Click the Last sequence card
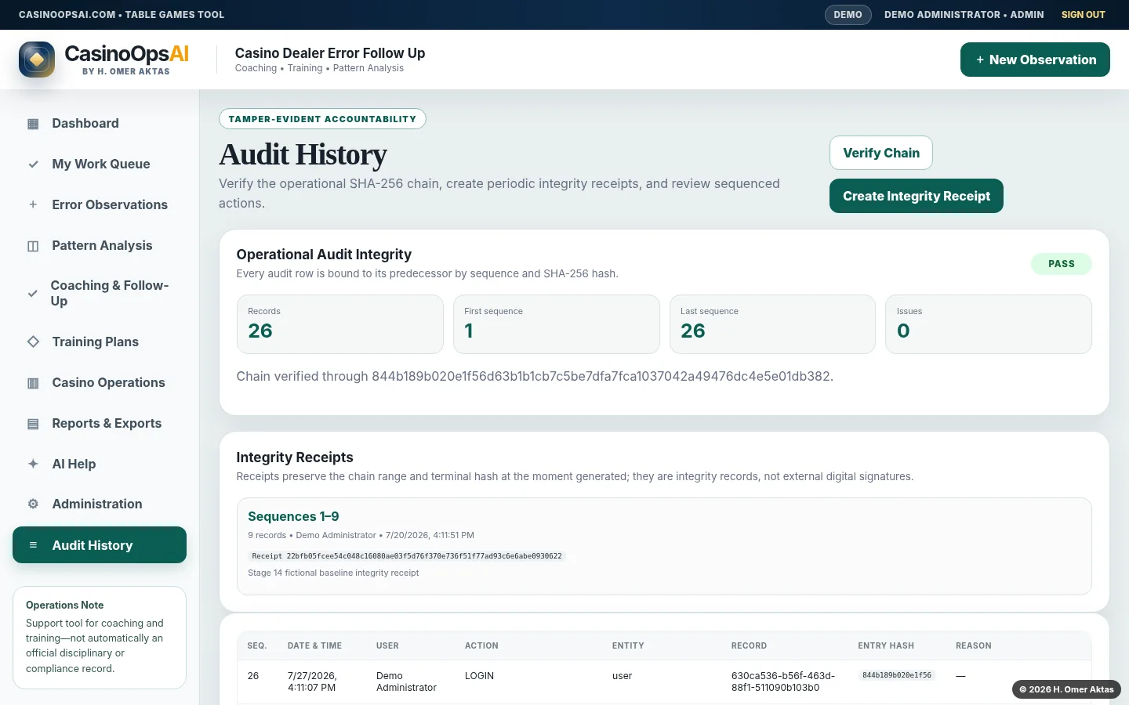This screenshot has height=705, width=1129. click(x=772, y=324)
